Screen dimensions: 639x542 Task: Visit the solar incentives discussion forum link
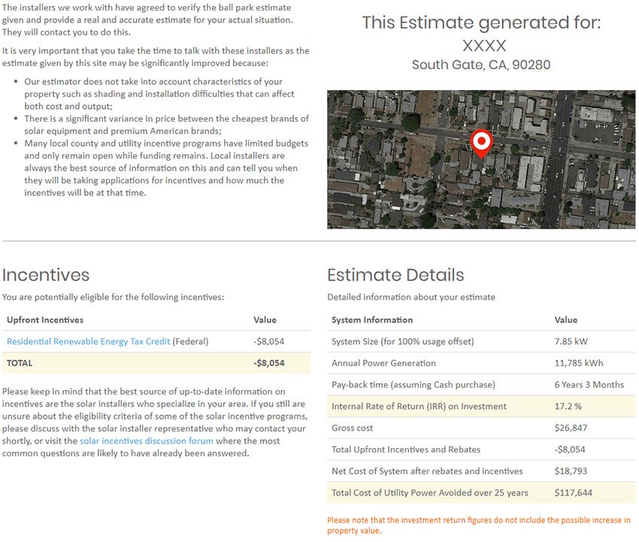coord(147,441)
